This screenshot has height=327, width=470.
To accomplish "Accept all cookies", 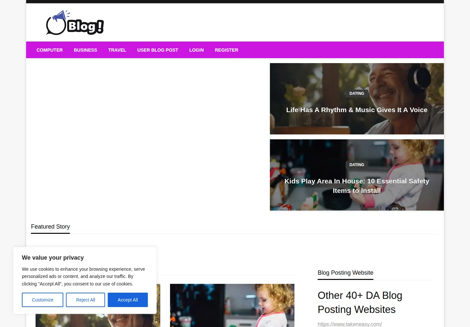I will 128,300.
